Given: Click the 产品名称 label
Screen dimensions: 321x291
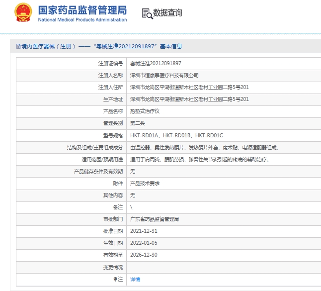Looking at the screenshot, I should pos(113,111).
